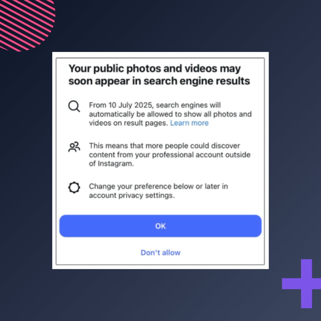Screen dimensions: 321x321
Task: Select the paragraph about more people discovering content
Action: coord(169,155)
